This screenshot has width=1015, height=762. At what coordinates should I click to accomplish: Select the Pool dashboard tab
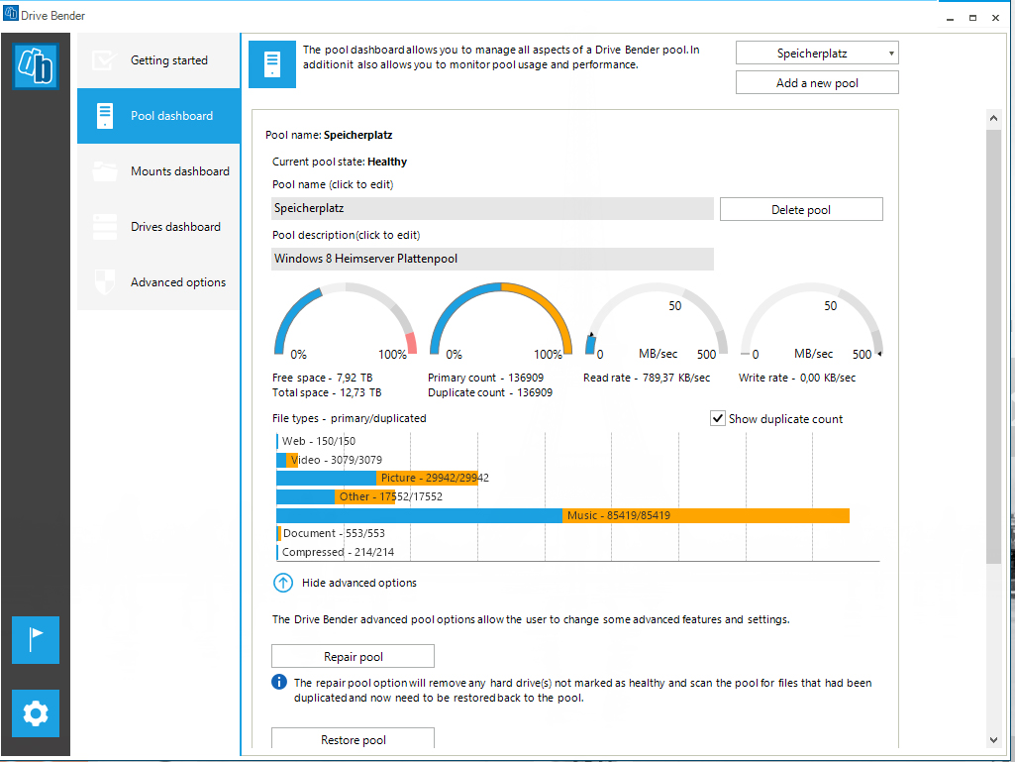point(158,116)
